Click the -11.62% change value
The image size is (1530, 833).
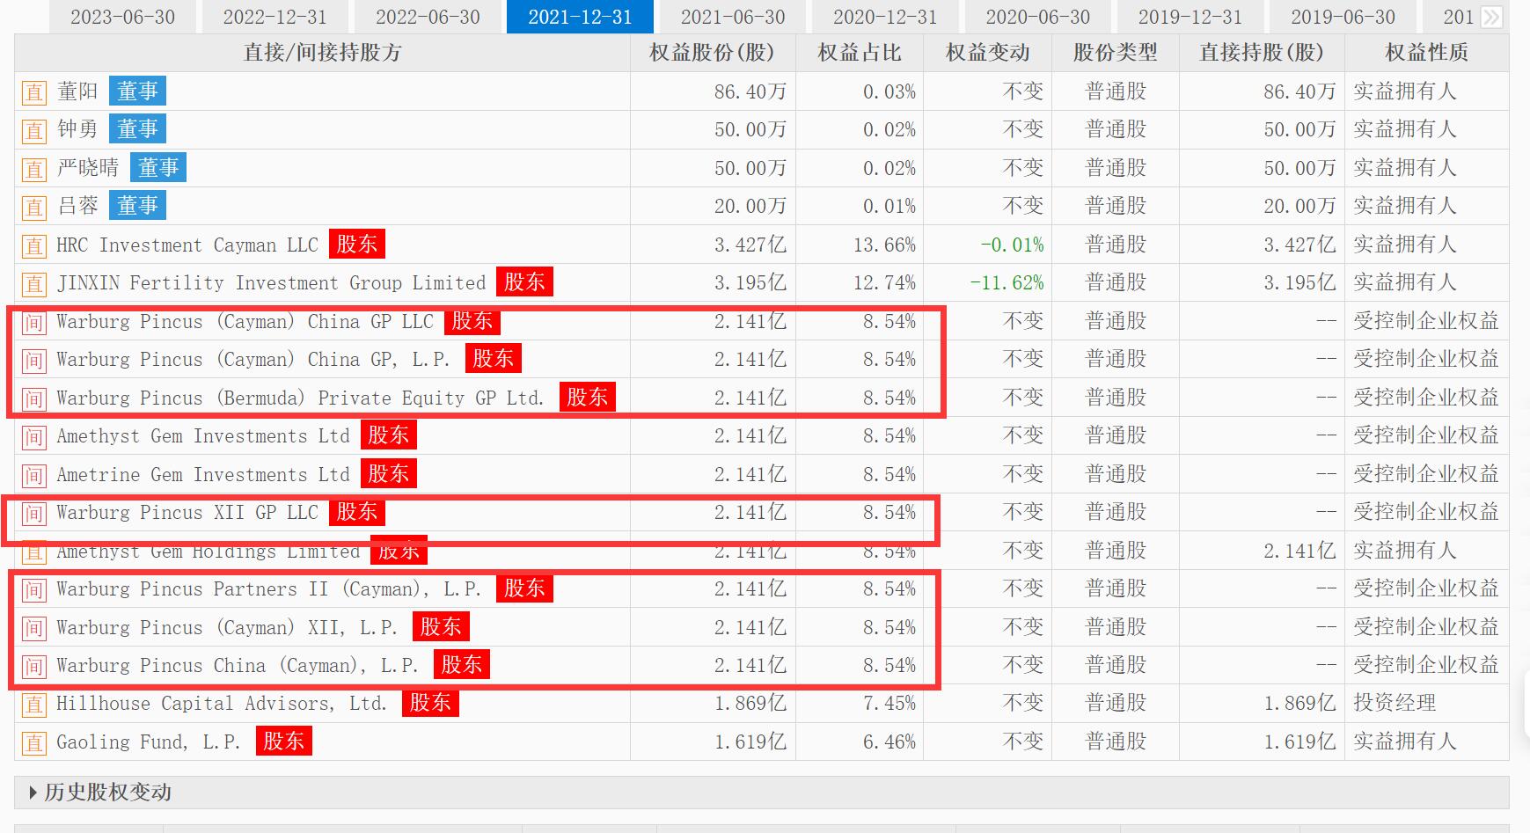[x=1007, y=283]
